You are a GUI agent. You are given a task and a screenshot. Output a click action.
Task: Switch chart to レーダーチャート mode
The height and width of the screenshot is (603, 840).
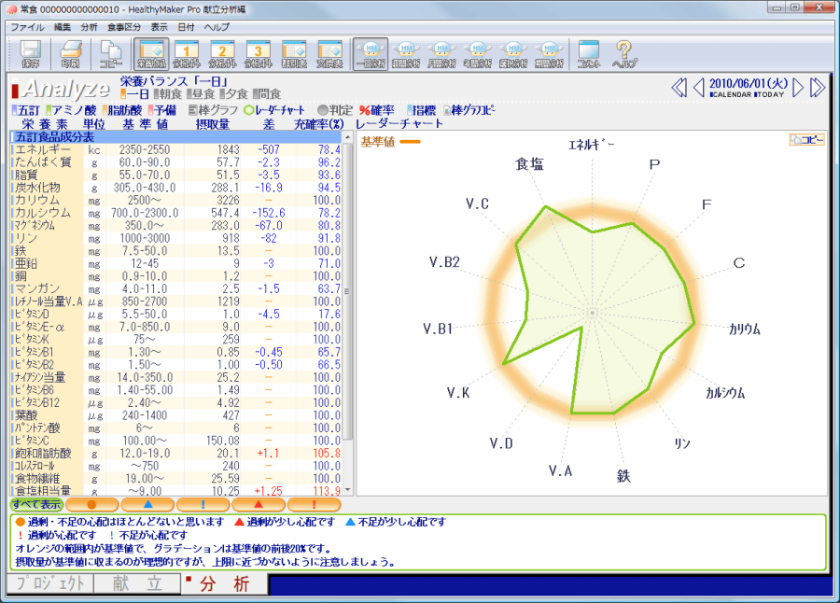[x=274, y=110]
